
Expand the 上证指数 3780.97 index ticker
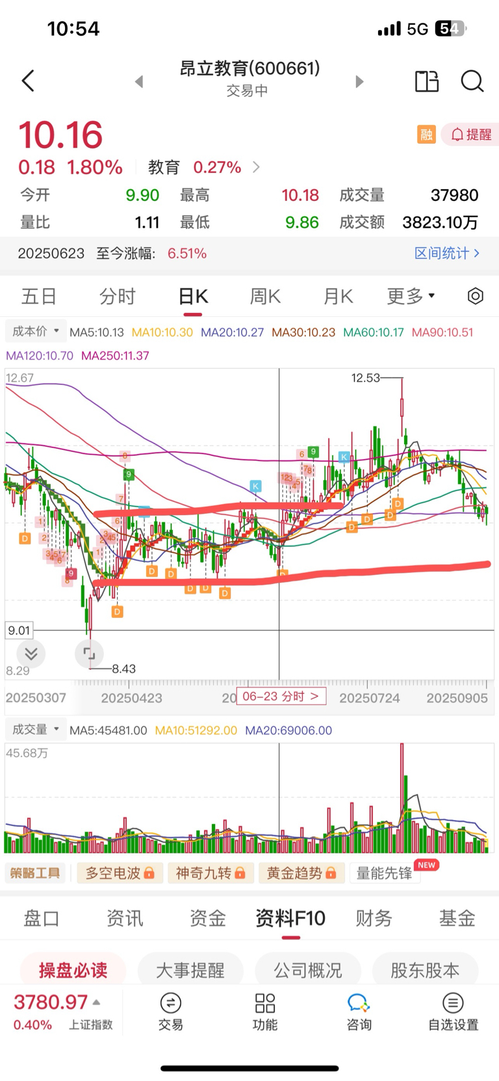point(63,1011)
